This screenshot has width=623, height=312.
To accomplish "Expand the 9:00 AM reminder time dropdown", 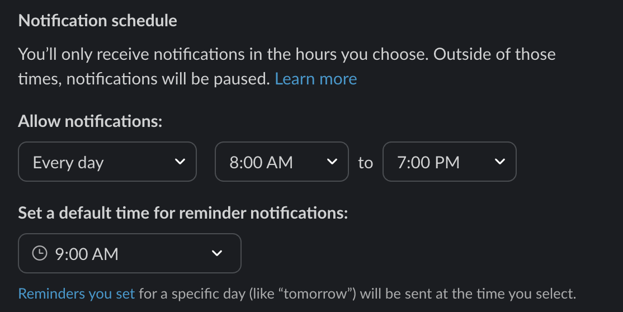I will [x=130, y=253].
